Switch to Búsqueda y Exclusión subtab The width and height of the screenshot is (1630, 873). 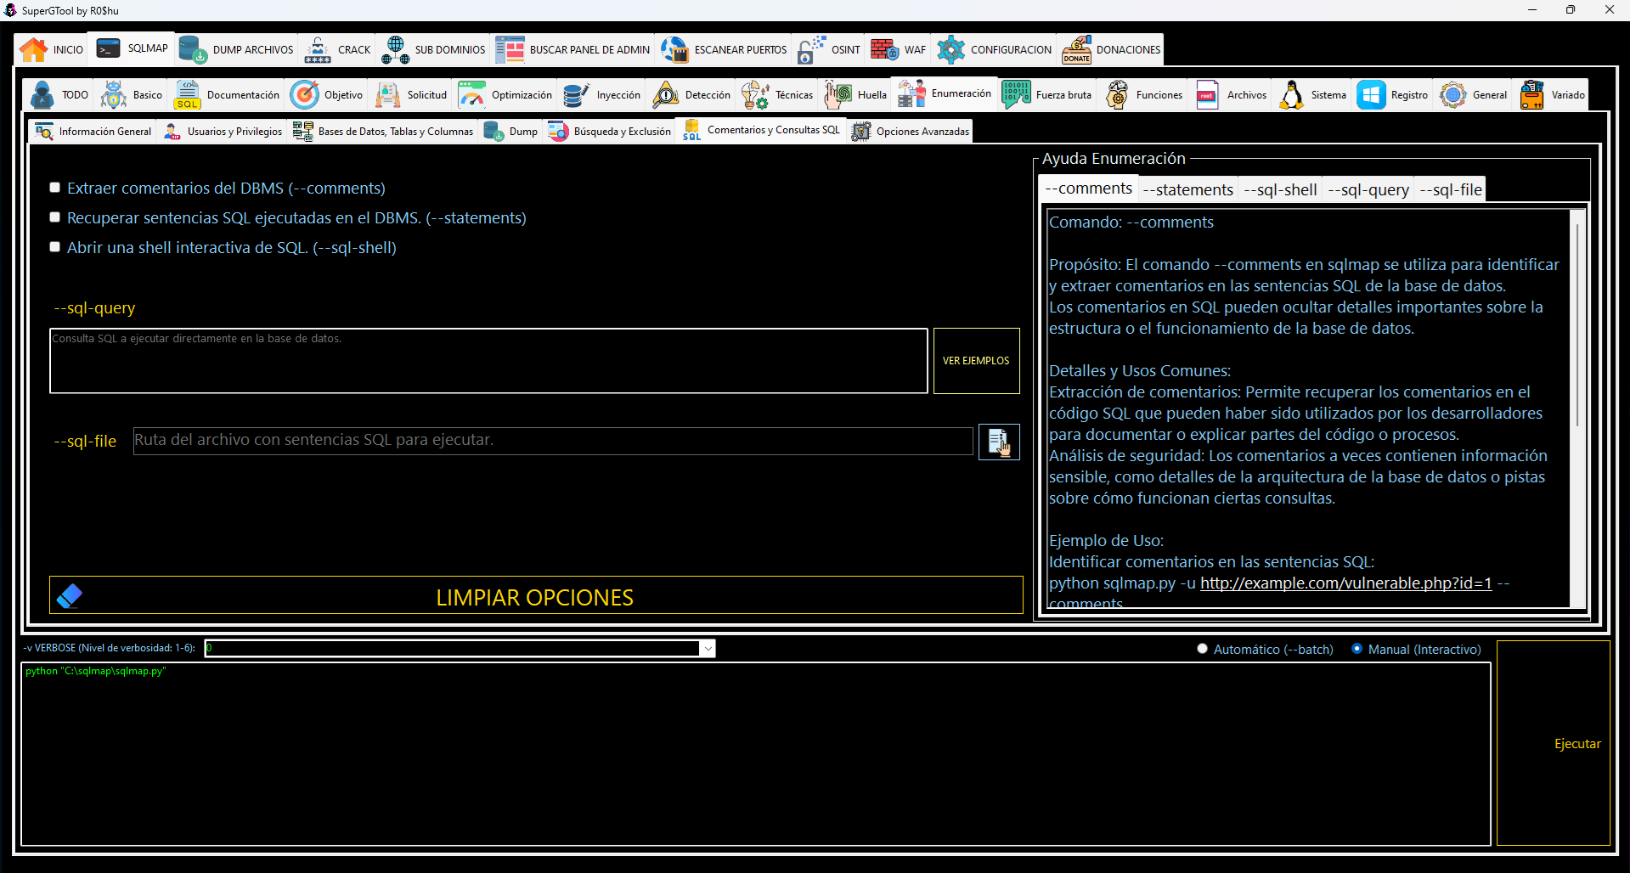[x=610, y=132]
